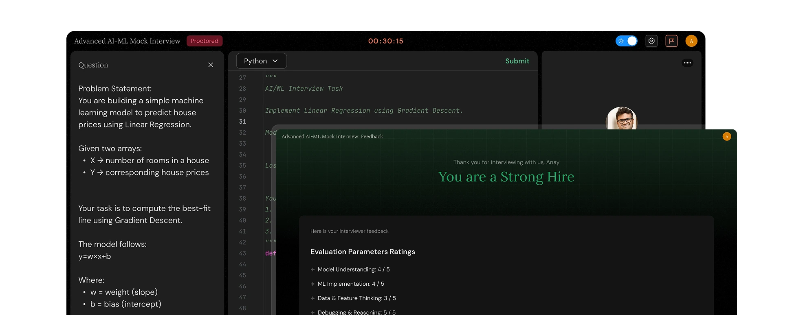Viewport: 803px width, 315px height.
Task: Click the "Advanced AI-ML Mock Interview" title
Action: pos(127,41)
